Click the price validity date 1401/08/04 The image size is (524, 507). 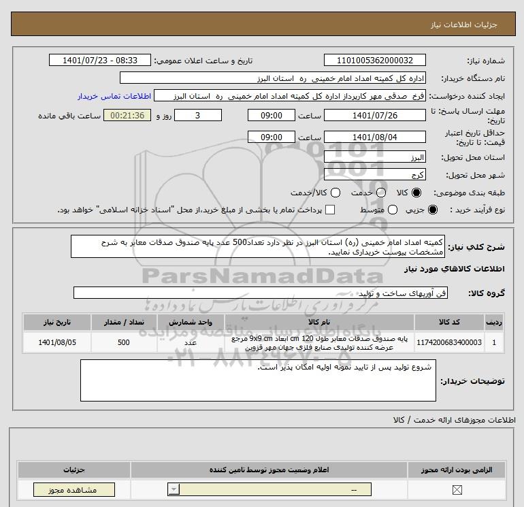pyautogui.click(x=374, y=137)
